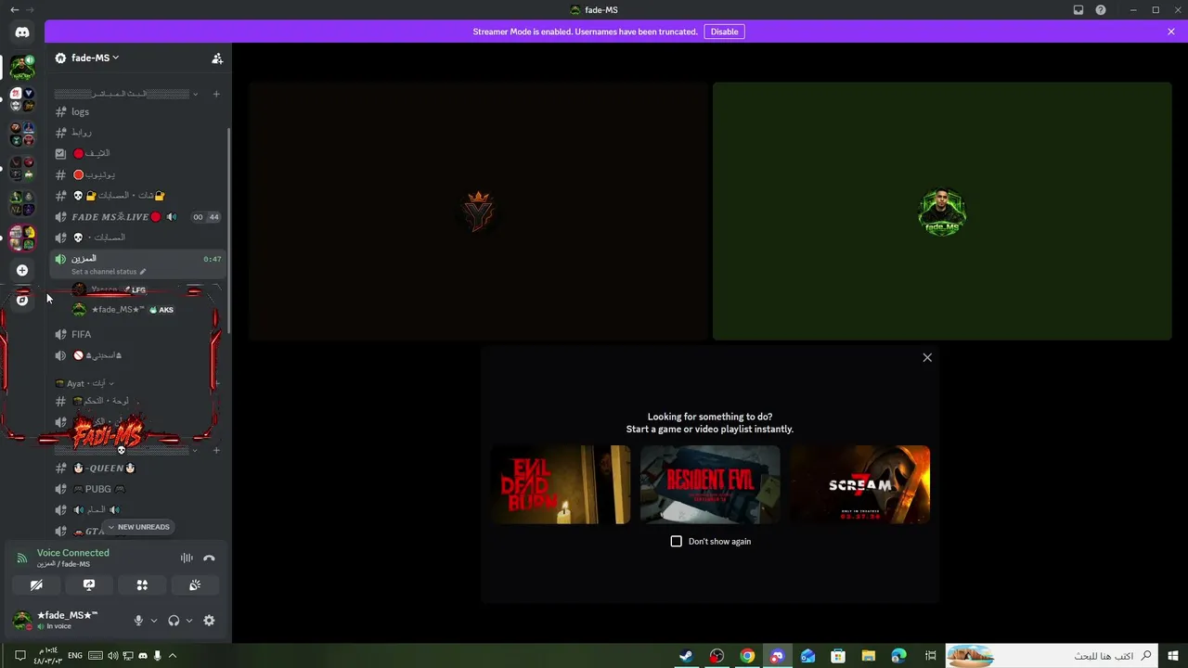This screenshot has width=1188, height=668.
Task: Open the Windows notification center icon
Action: pyautogui.click(x=19, y=656)
